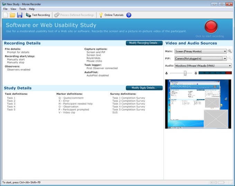The image size is (235, 186).
Task: Click 'First Observer connected' text
Action: pyautogui.click(x=102, y=68)
